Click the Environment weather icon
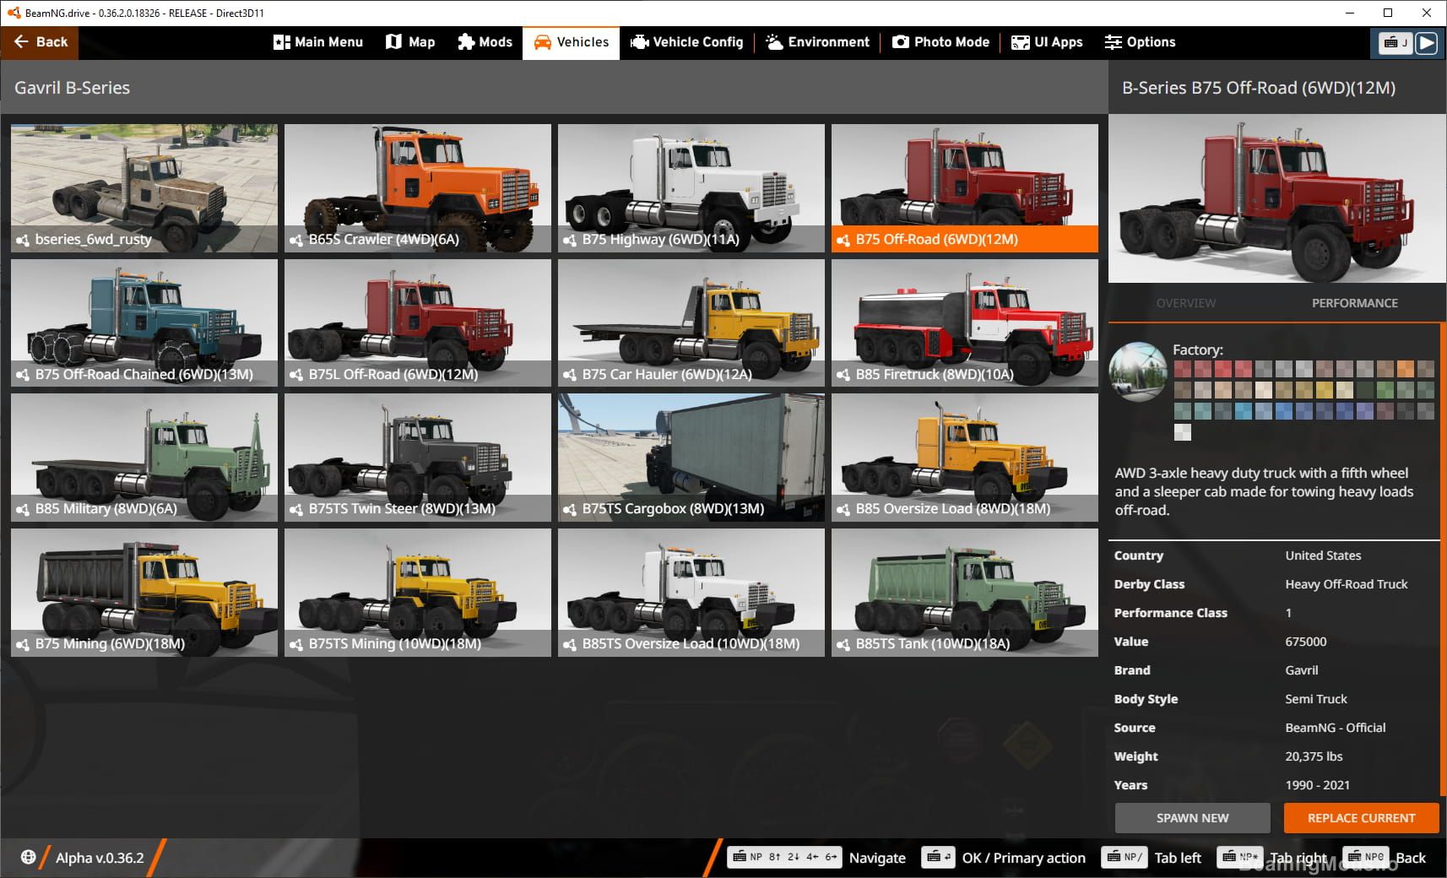1447x878 pixels. [774, 42]
